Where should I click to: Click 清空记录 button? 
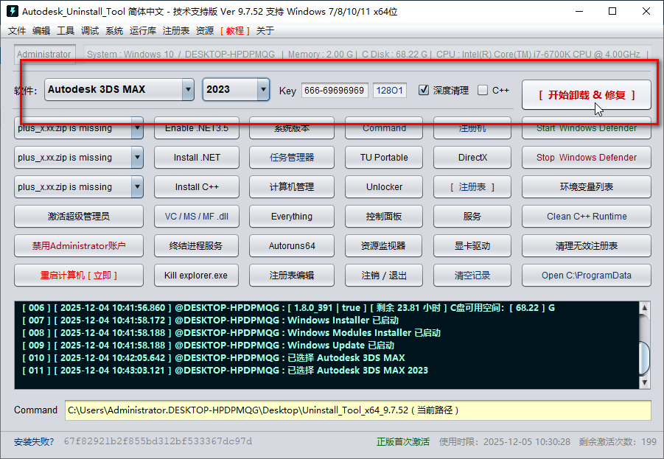click(x=472, y=276)
